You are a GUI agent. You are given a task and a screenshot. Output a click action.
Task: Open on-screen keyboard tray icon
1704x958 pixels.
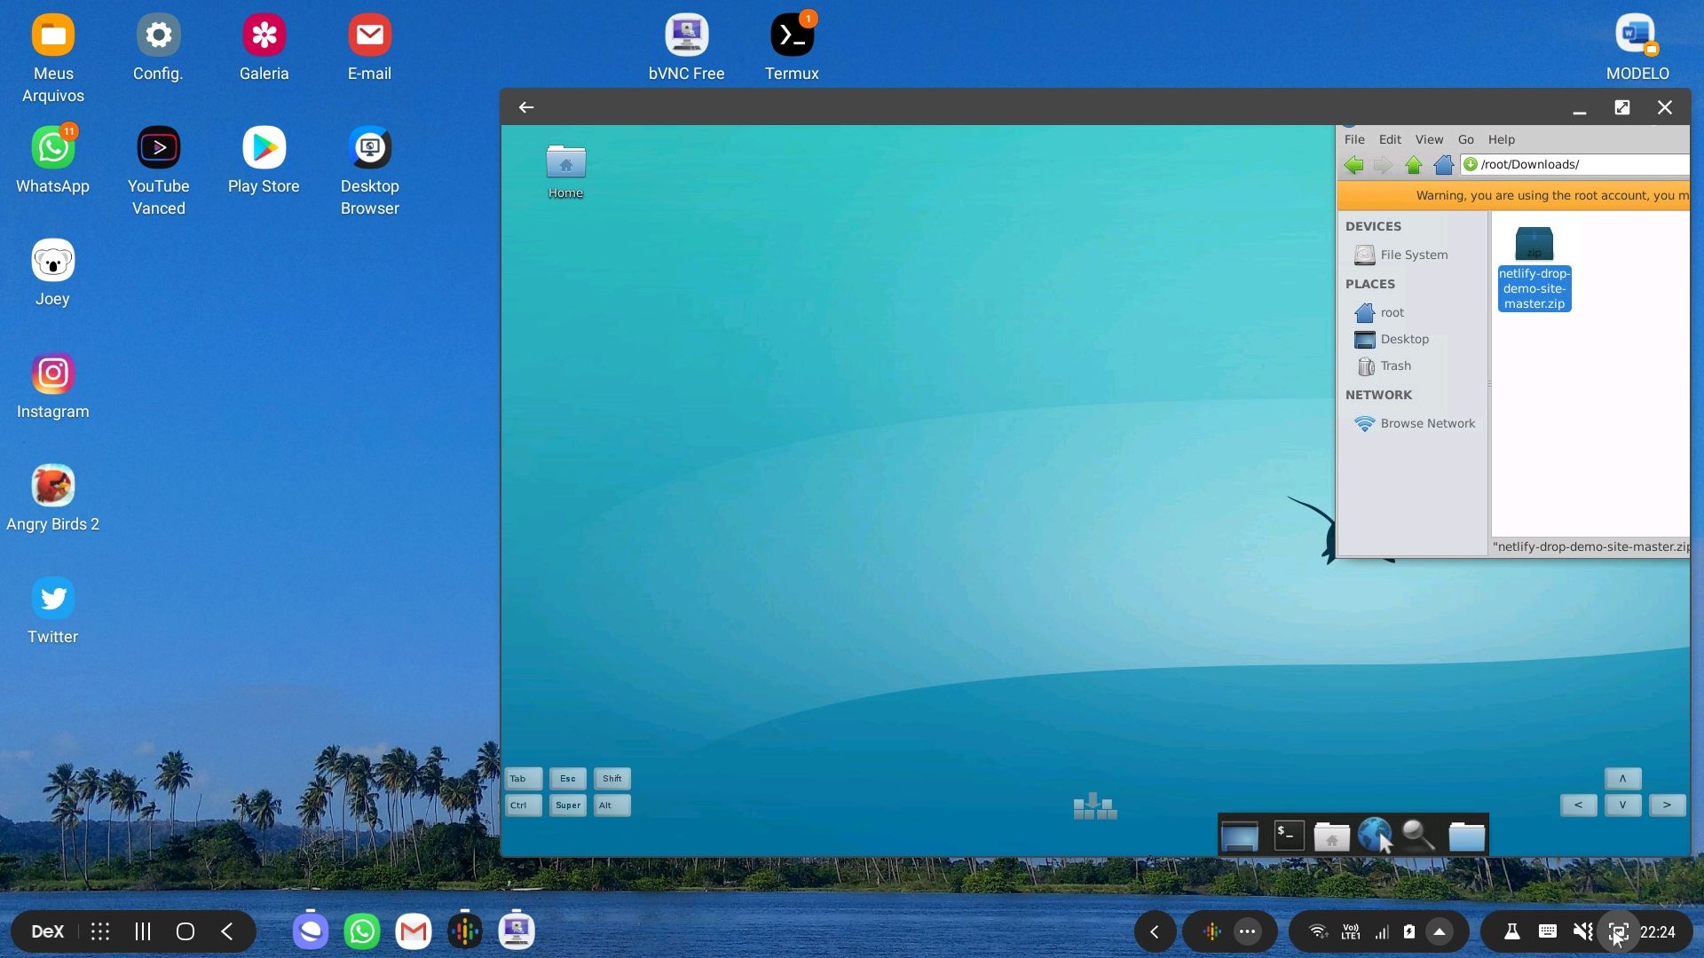(1547, 931)
